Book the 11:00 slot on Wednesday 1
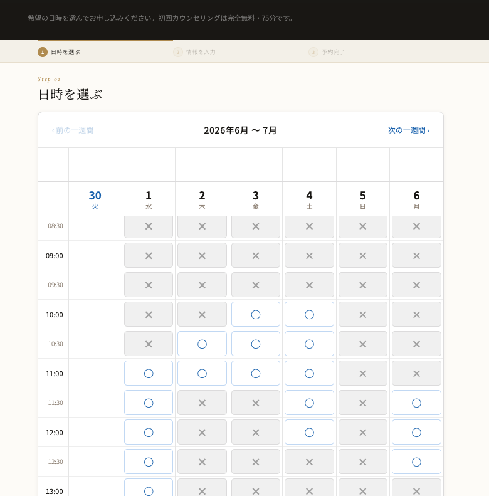The image size is (489, 496). (x=149, y=373)
